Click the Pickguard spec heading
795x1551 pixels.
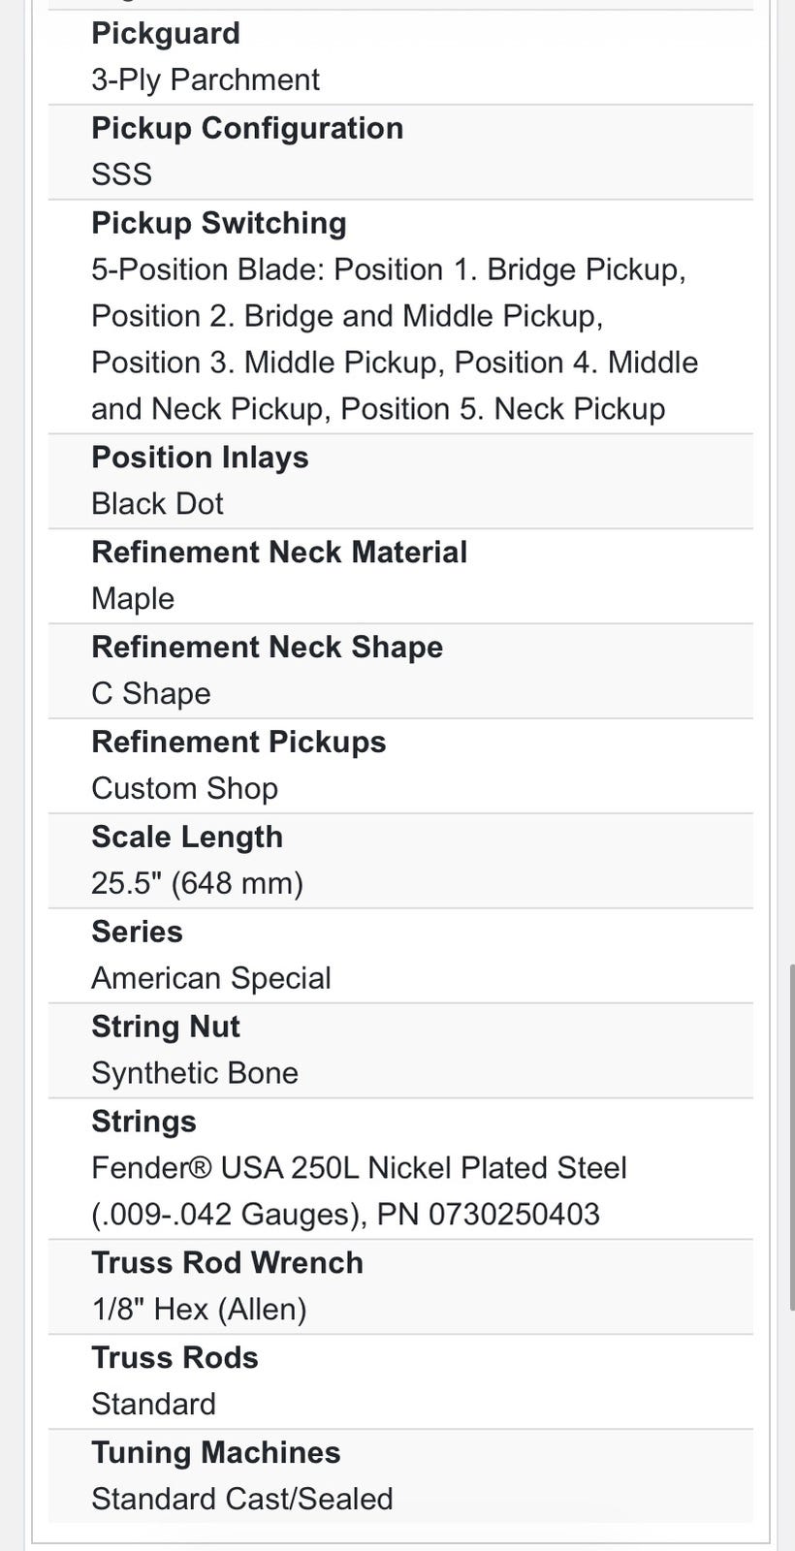pyautogui.click(x=166, y=33)
